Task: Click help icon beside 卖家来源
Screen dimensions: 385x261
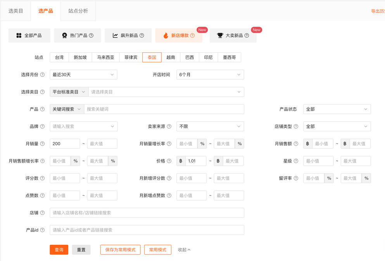Action: pyautogui.click(x=169, y=126)
